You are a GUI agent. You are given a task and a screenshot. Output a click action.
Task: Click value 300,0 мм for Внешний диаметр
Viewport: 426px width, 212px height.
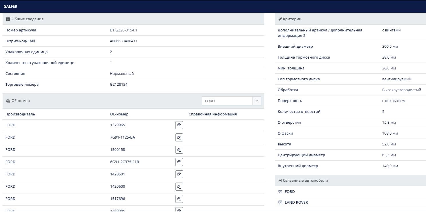click(x=390, y=46)
